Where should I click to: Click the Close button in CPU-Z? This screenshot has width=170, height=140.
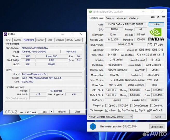point(77,111)
